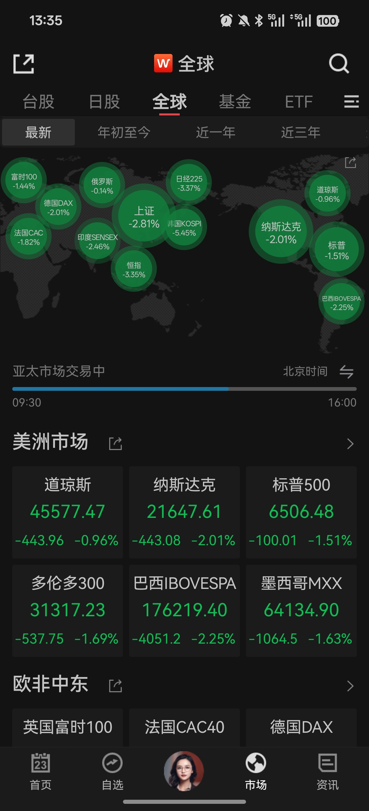The image size is (369, 811).
Task: Open the 巴西IBOVESPA 176219.40 card
Action: [x=184, y=610]
